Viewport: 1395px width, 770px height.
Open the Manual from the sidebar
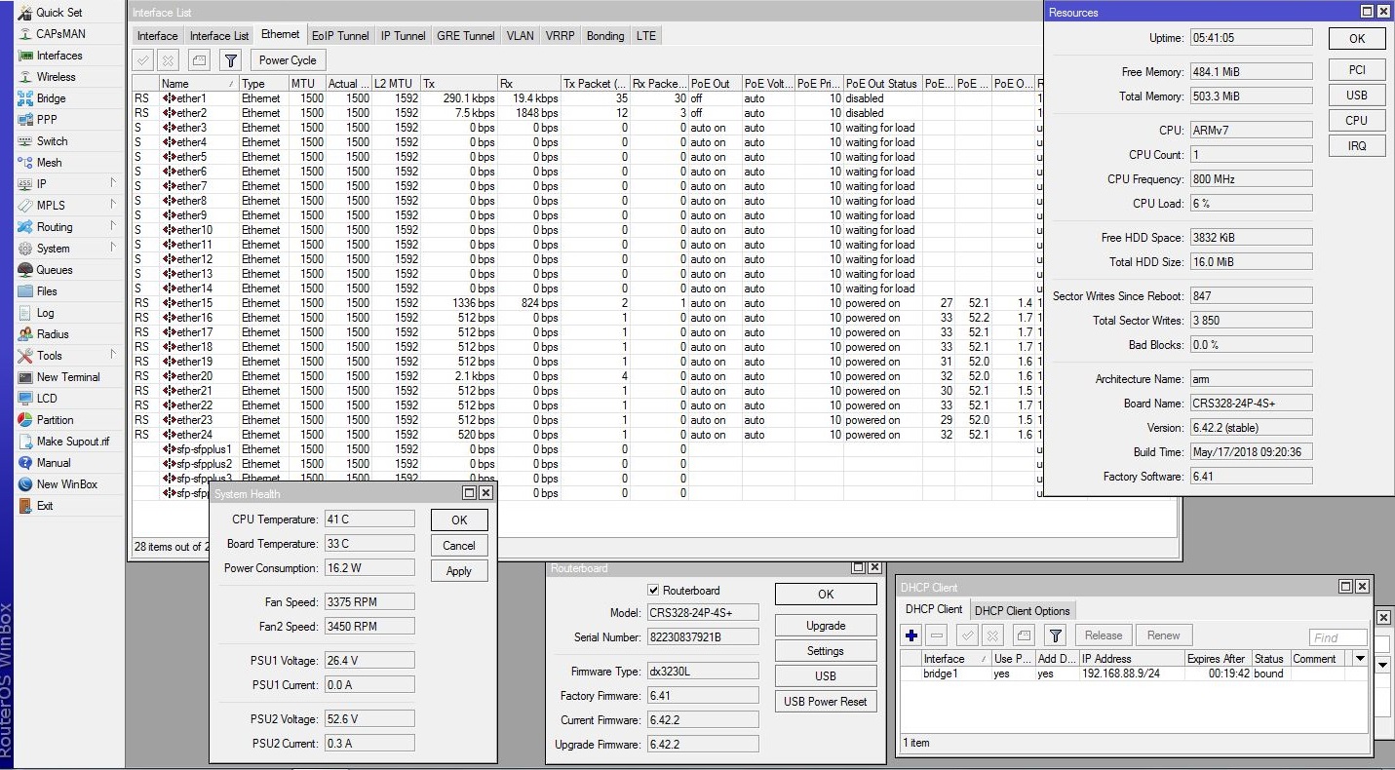point(54,463)
